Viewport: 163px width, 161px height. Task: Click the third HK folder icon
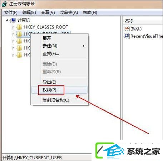click(x=19, y=41)
